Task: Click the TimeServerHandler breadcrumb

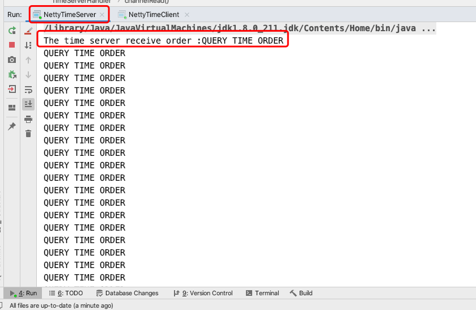Action: pos(82,2)
